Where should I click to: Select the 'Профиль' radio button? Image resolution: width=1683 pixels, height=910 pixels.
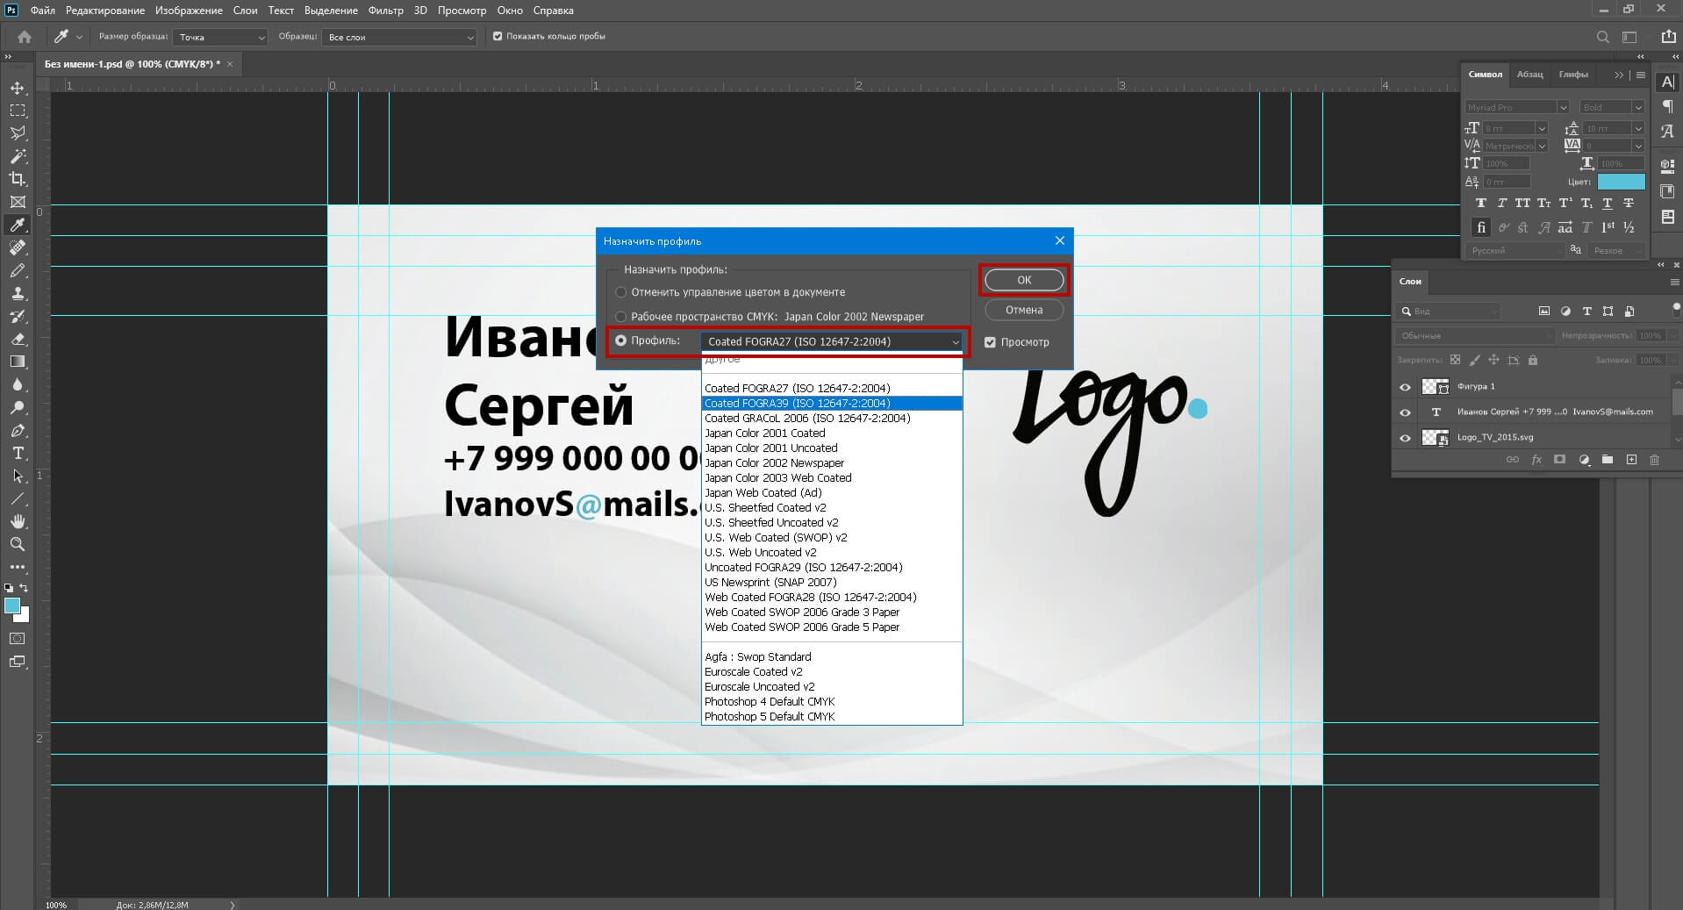click(x=621, y=340)
